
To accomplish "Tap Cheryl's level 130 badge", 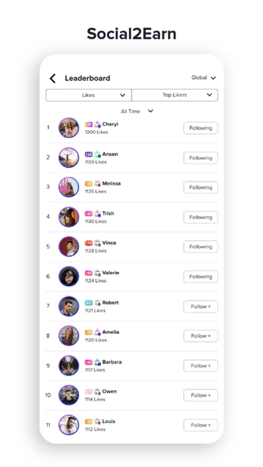I will click(x=89, y=125).
